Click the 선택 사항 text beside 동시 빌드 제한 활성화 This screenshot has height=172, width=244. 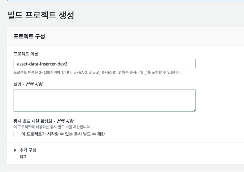[65, 121]
